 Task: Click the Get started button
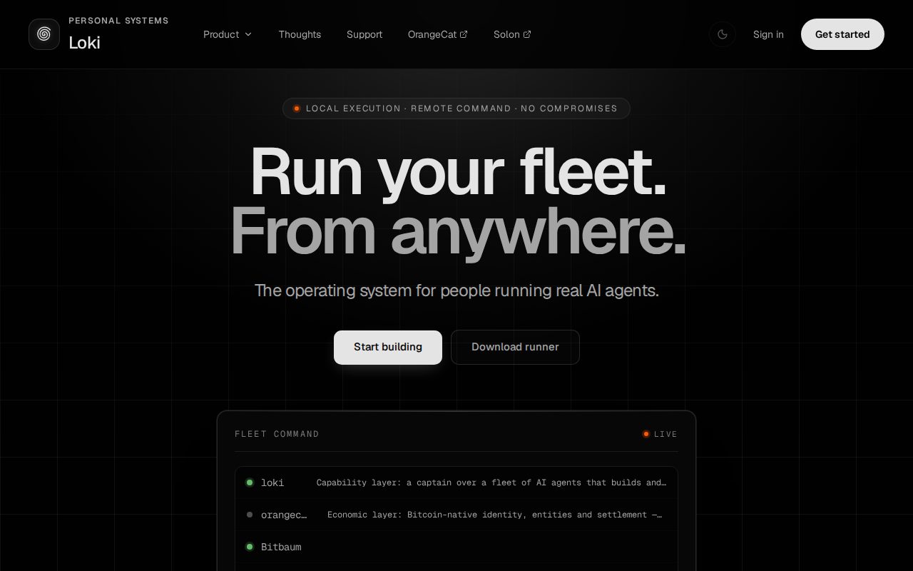[842, 34]
